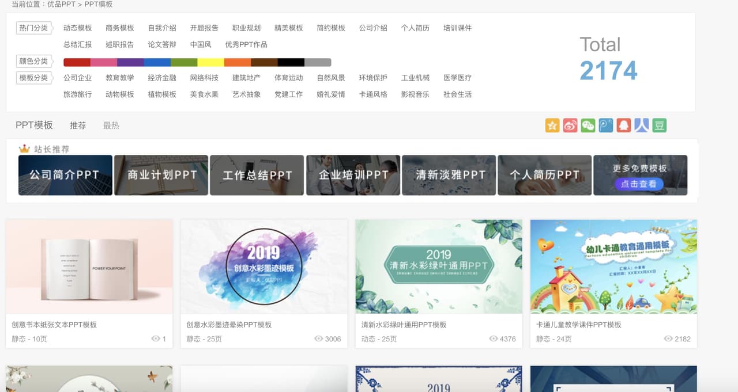Screen dimensions: 738x392
Task: Pick the yellow color filter swatch
Action: click(211, 62)
